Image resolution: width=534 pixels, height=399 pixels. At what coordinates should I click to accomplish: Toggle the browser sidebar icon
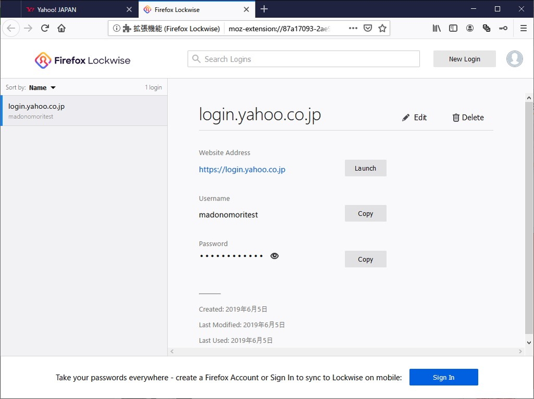(453, 28)
